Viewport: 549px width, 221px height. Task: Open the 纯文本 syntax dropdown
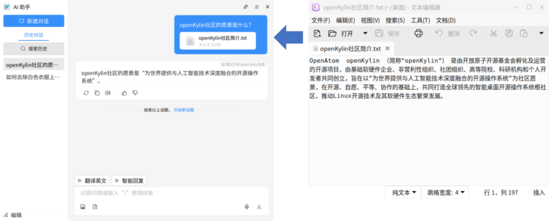coord(404,193)
